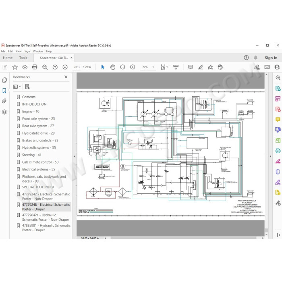
Task: Open Brakes and controls - 33 bookmark
Action: click(40, 141)
